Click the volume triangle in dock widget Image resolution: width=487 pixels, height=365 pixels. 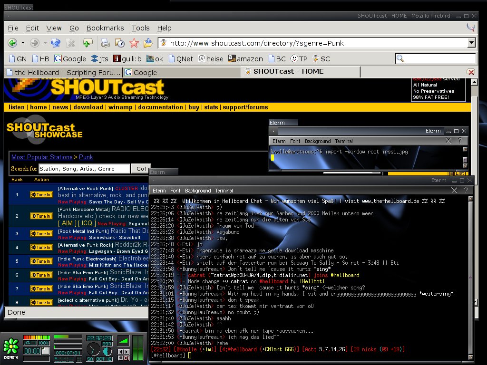click(123, 340)
